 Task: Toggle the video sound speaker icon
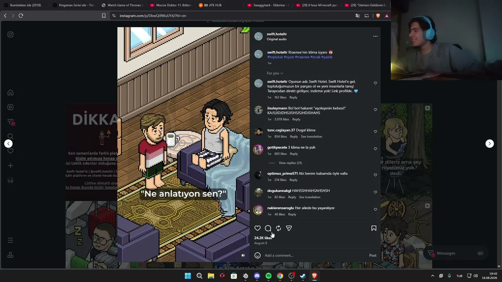point(243,255)
